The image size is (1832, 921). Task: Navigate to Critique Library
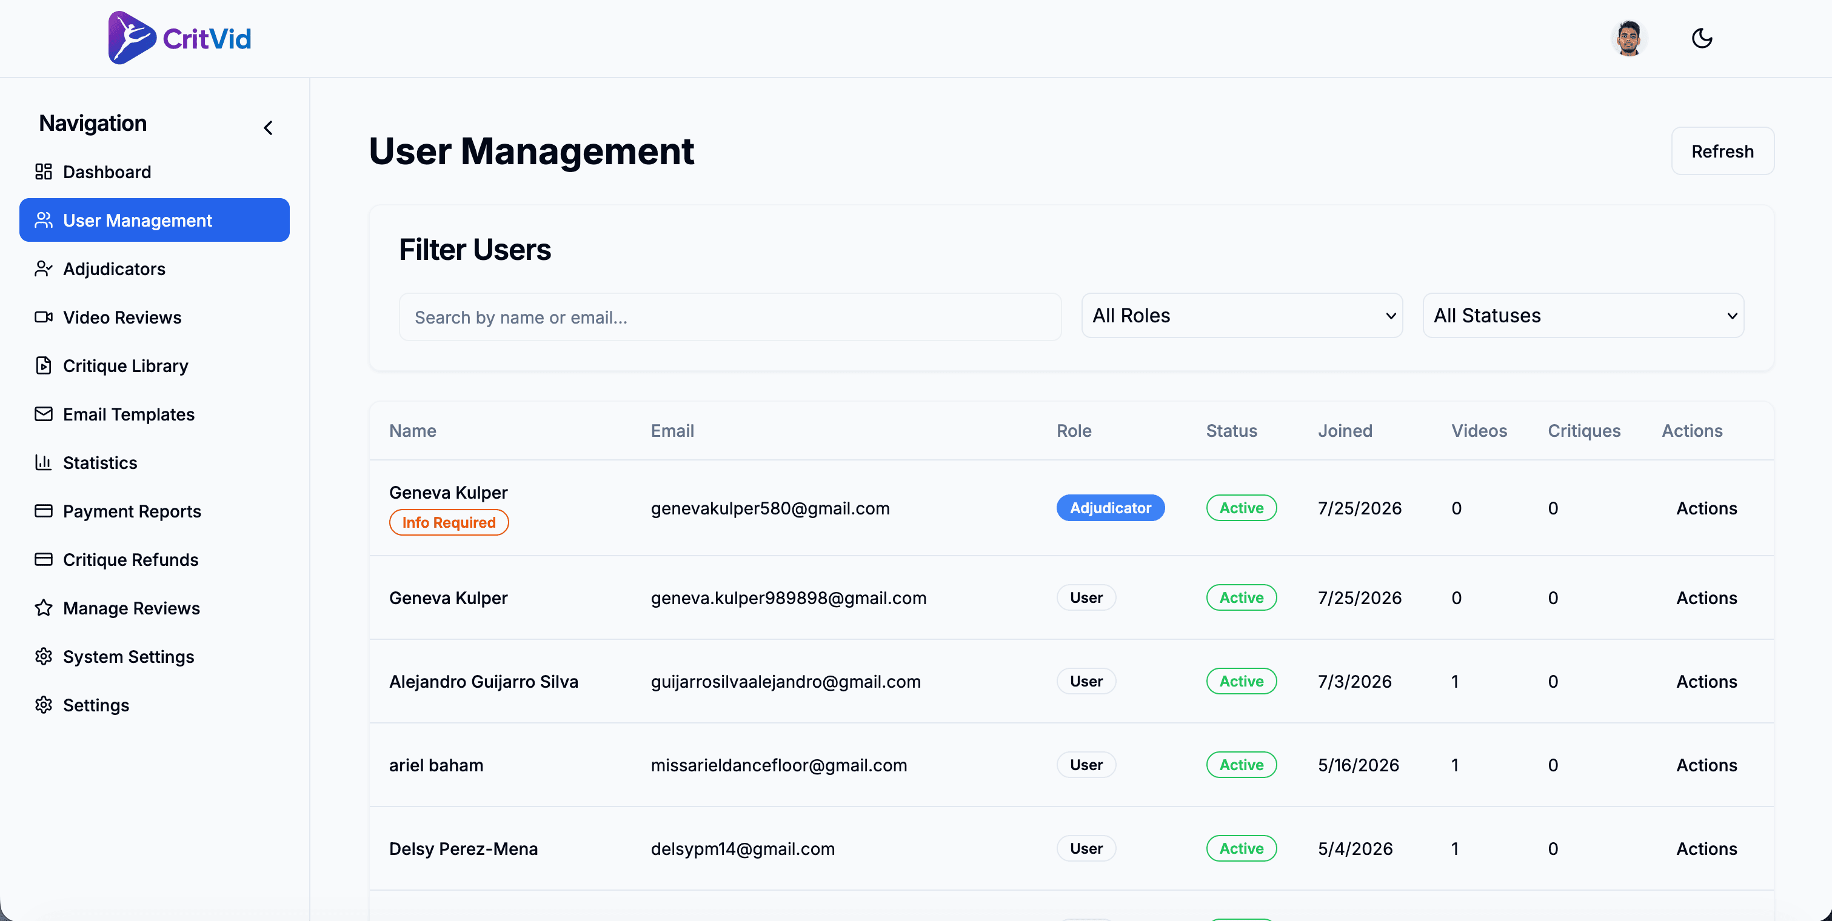[x=155, y=365]
